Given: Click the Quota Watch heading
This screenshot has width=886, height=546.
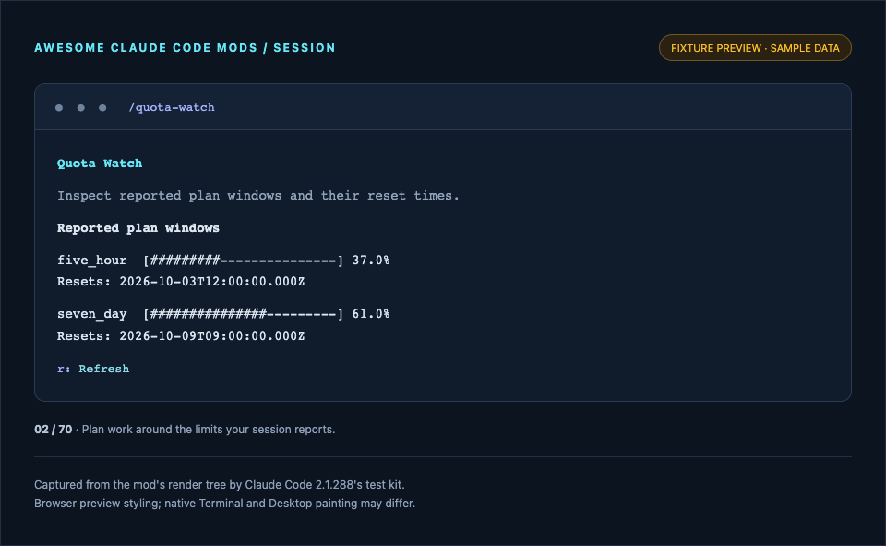Looking at the screenshot, I should pos(100,164).
